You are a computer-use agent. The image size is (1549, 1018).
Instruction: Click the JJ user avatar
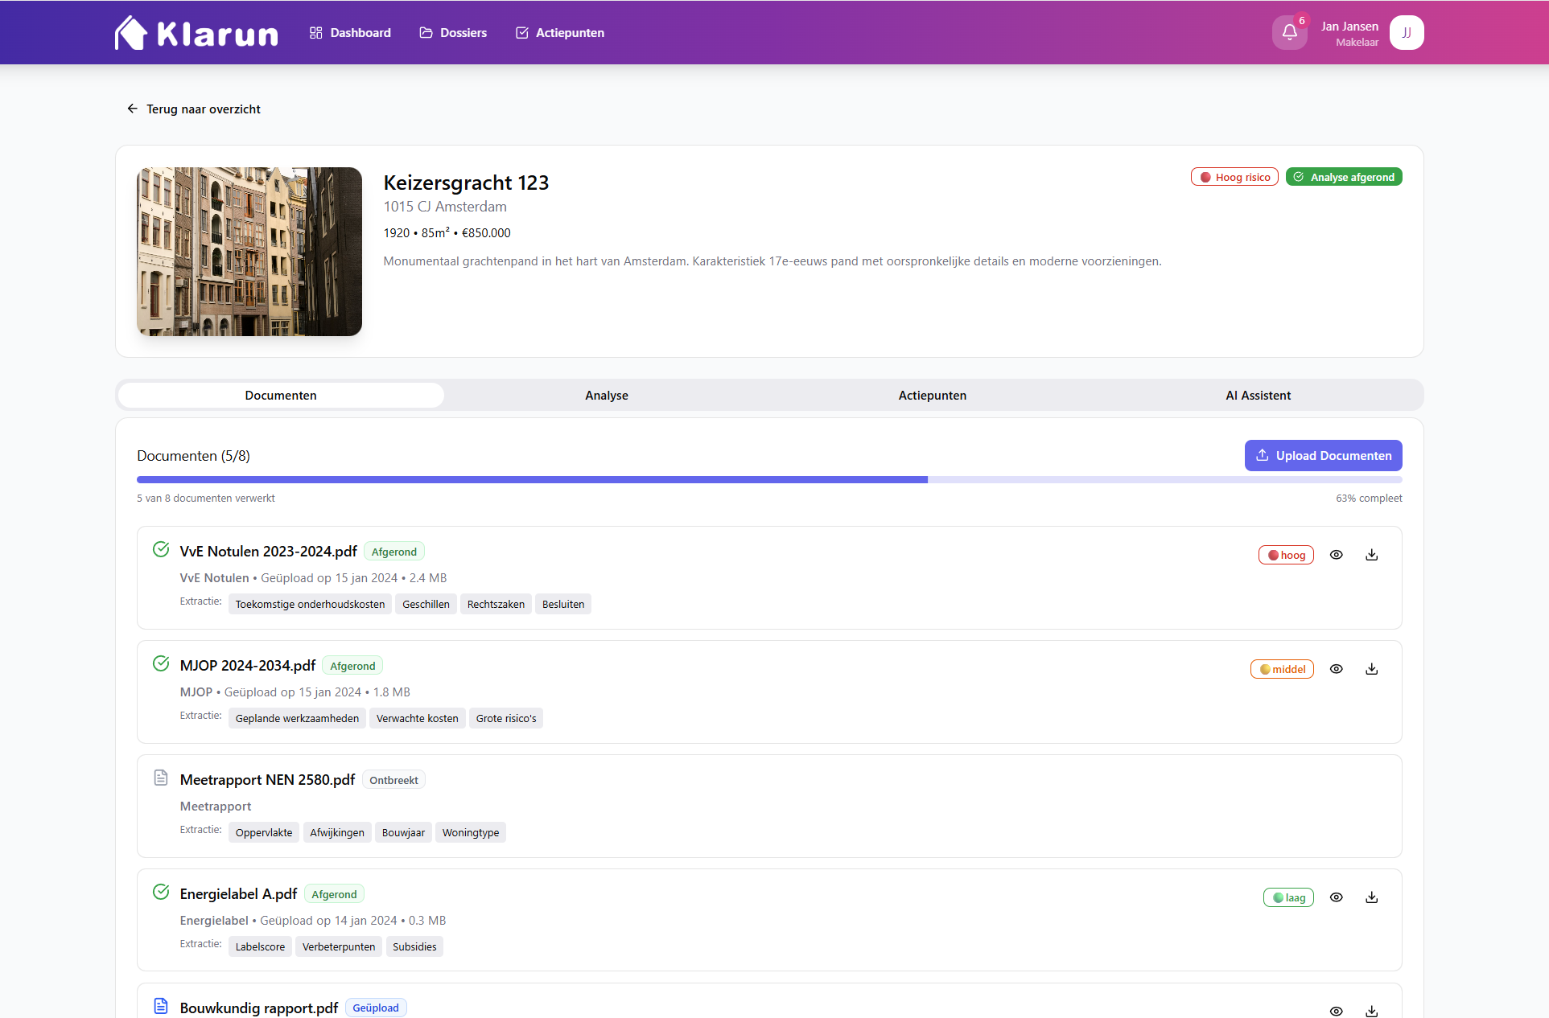(x=1407, y=33)
